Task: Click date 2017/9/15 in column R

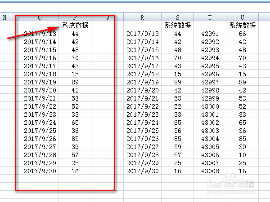Action: click(143, 50)
